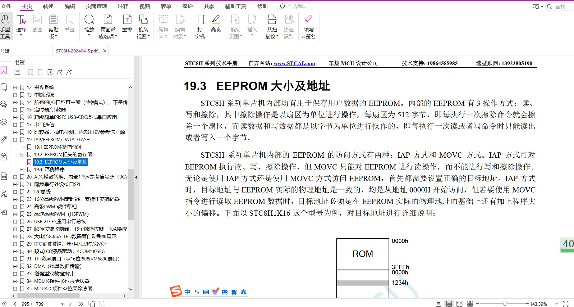Click the Sogou input method S icon
This screenshot has width=574, height=307.
click(176, 291)
